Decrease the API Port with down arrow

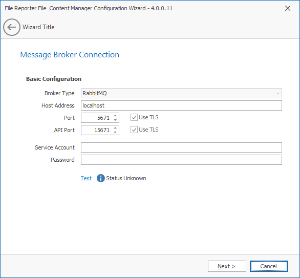point(115,132)
